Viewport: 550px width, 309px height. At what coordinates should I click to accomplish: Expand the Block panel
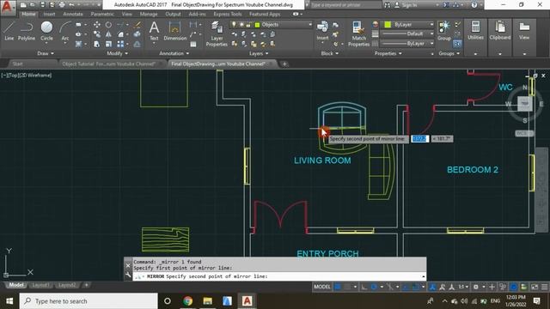point(330,53)
